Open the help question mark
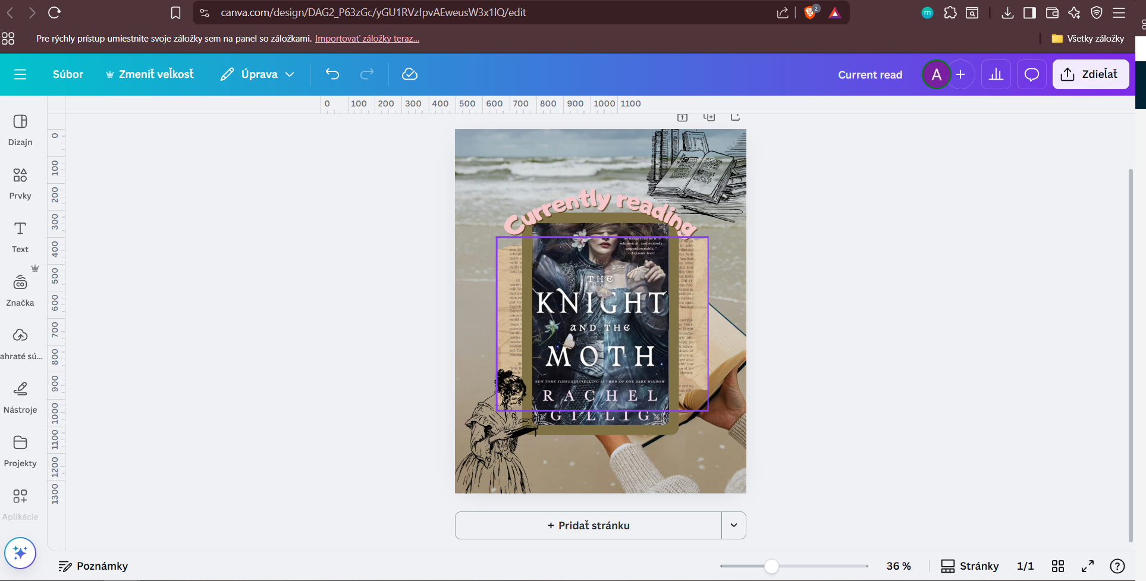The height and width of the screenshot is (581, 1146). click(1117, 566)
